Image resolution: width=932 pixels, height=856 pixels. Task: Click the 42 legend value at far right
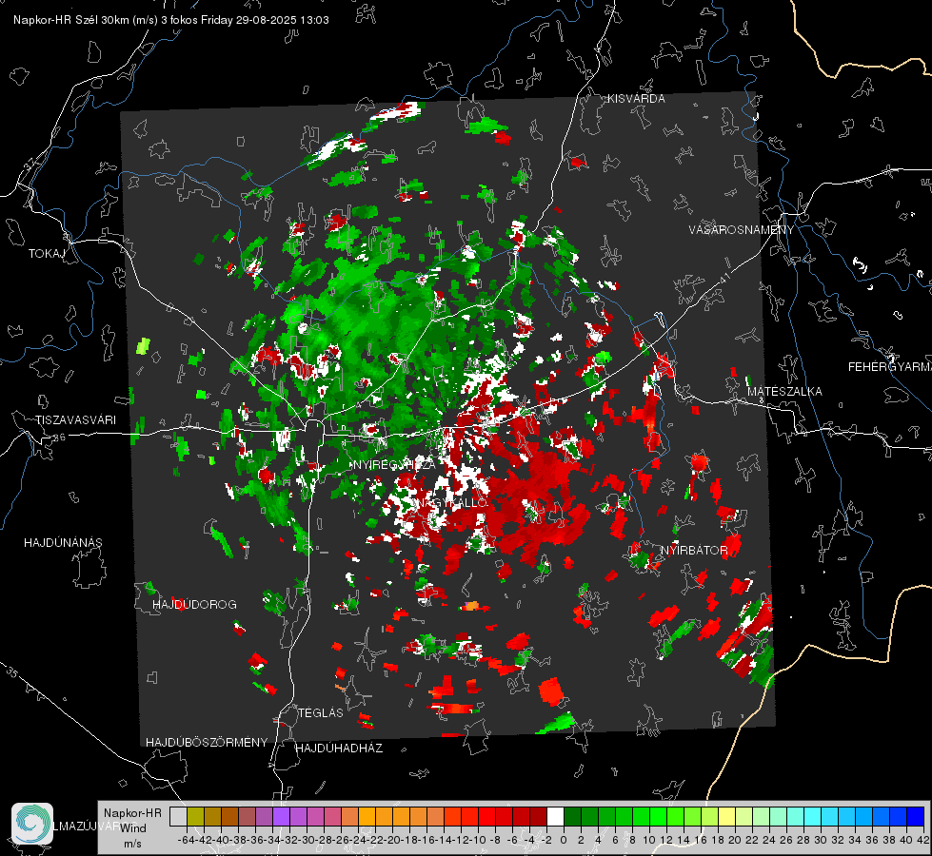pos(922,840)
